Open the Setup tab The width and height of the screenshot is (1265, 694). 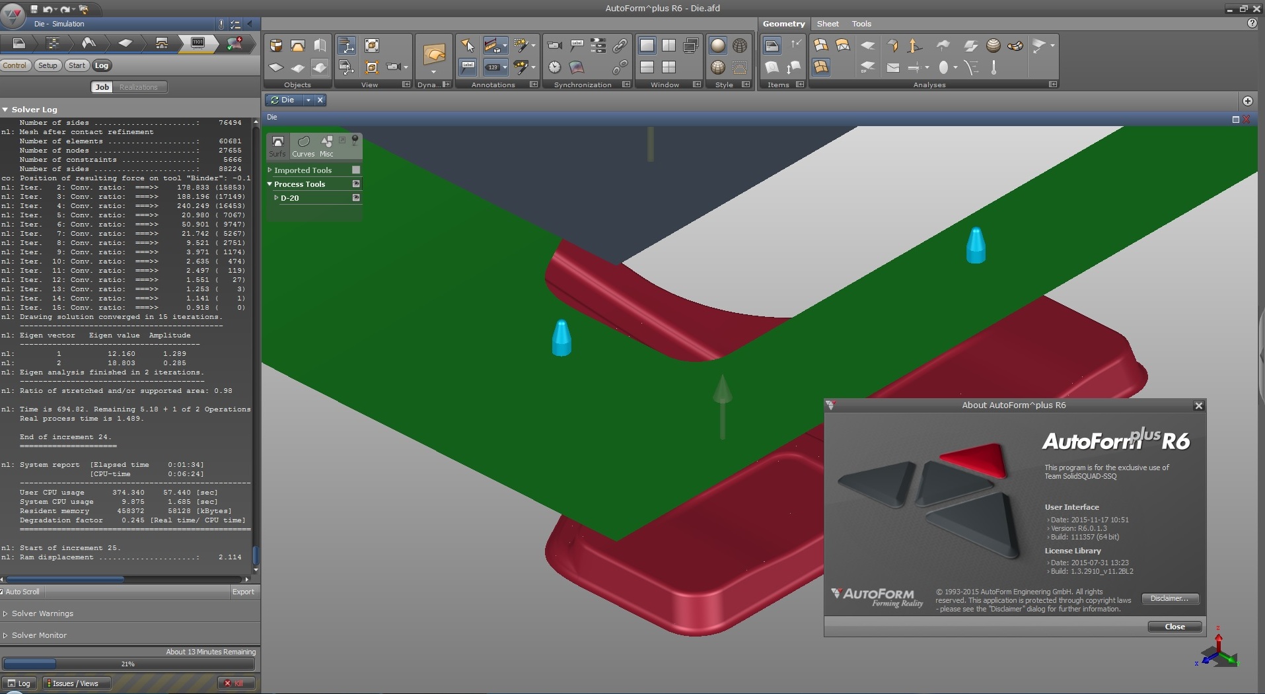pyautogui.click(x=48, y=65)
